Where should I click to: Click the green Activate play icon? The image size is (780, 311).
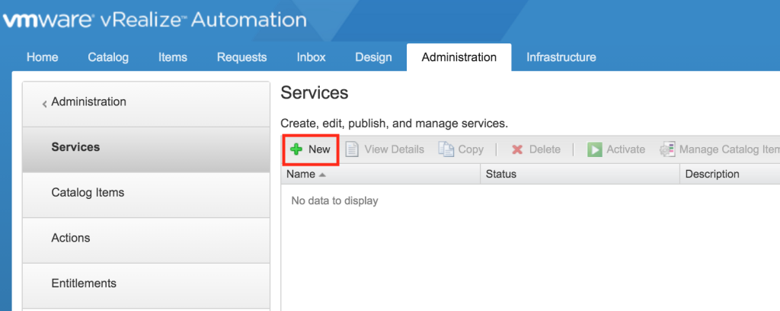click(594, 149)
